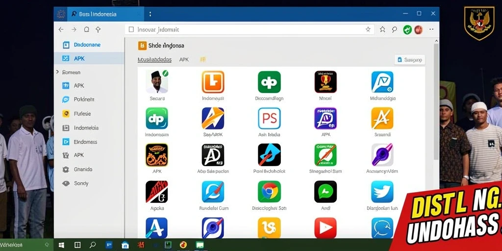This screenshot has width=502, height=251.
Task: Expand the Romean sidebar group
Action: click(x=57, y=72)
